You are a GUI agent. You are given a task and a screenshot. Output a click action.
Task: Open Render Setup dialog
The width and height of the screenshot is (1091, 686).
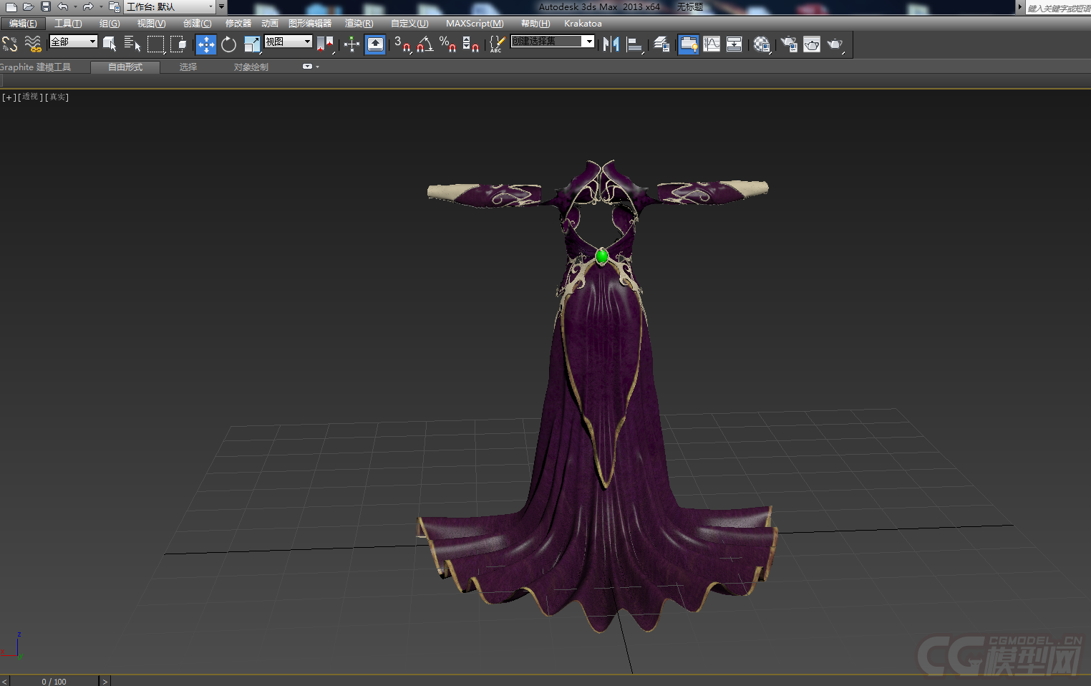pyautogui.click(x=789, y=44)
